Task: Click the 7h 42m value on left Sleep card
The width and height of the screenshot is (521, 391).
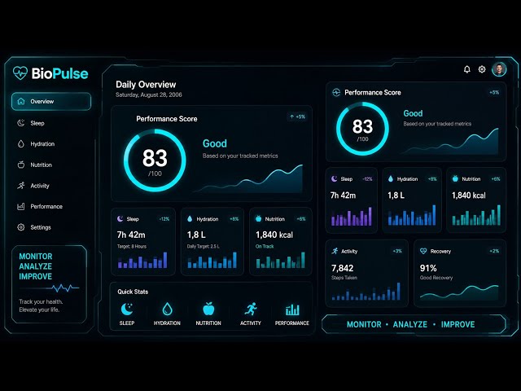Action: 131,235
